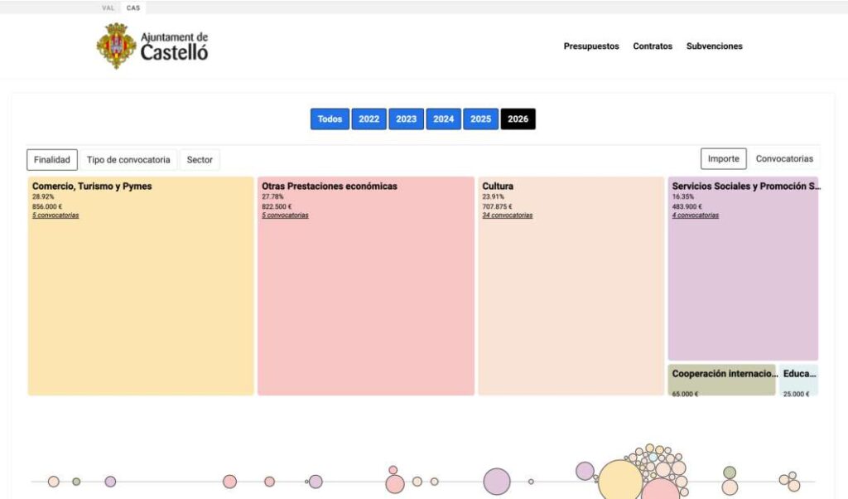The image size is (848, 499).
Task: Click the large purple bubble mid-timeline
Action: click(497, 482)
